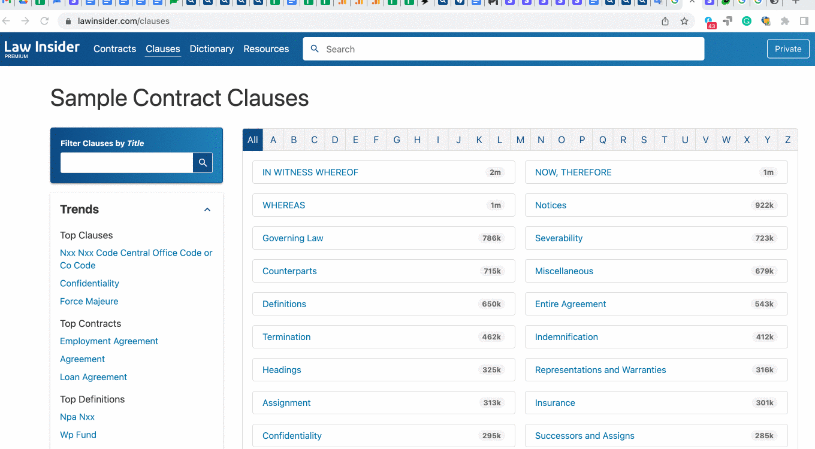Open the Counterparts clause
This screenshot has width=815, height=449.
(384, 271)
